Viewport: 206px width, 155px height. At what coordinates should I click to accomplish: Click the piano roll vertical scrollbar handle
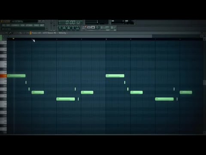tap(204, 83)
